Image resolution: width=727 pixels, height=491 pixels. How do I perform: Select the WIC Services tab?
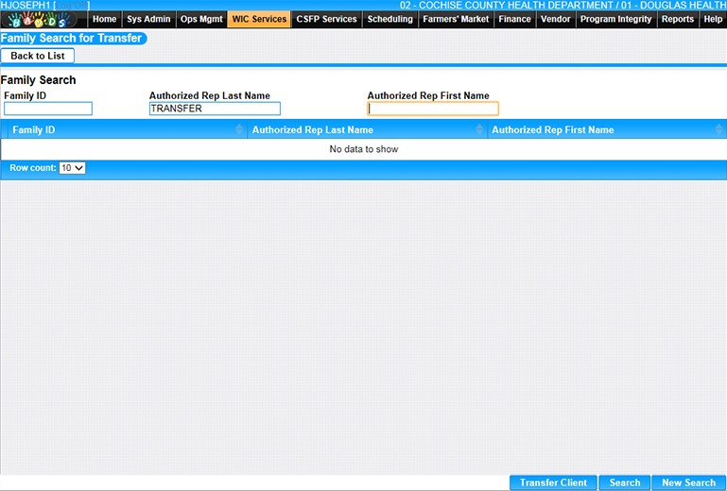click(258, 19)
